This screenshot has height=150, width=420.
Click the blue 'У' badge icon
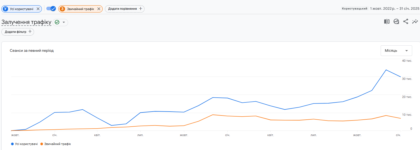click(5, 9)
